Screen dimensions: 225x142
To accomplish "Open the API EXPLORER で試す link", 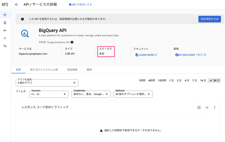I will click(x=191, y=55).
